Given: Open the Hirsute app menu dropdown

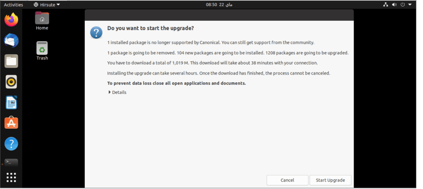Looking at the screenshot, I should [47, 5].
